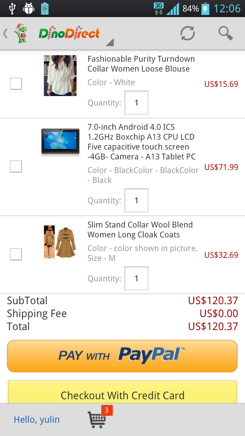Tick the wool cloak coat checkbox
This screenshot has width=245, height=436.
point(16,254)
